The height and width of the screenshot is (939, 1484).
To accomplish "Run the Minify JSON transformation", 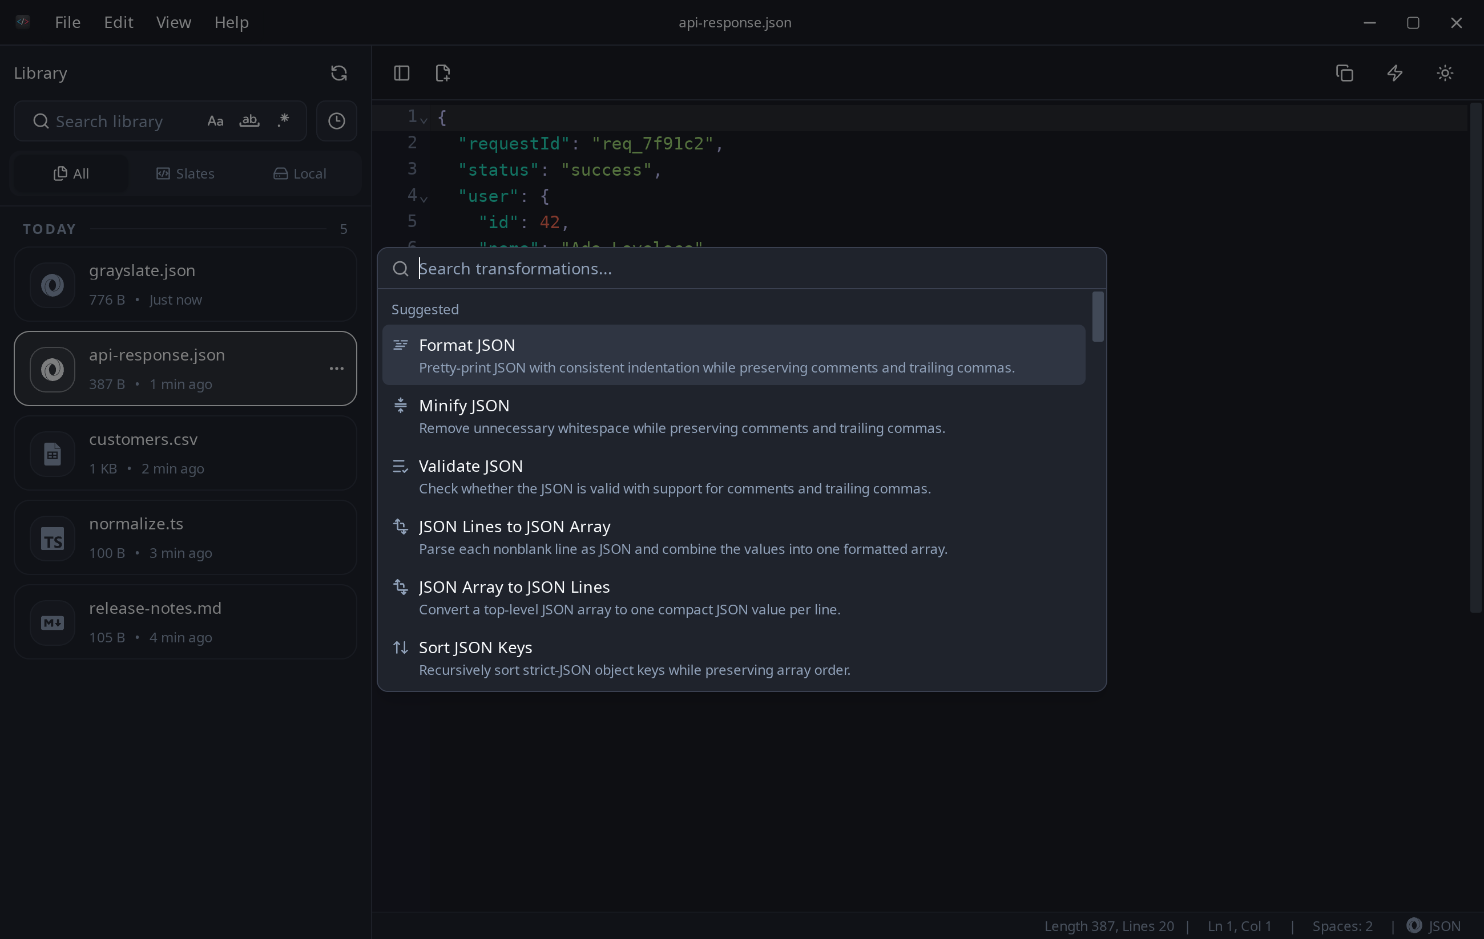I will (733, 416).
